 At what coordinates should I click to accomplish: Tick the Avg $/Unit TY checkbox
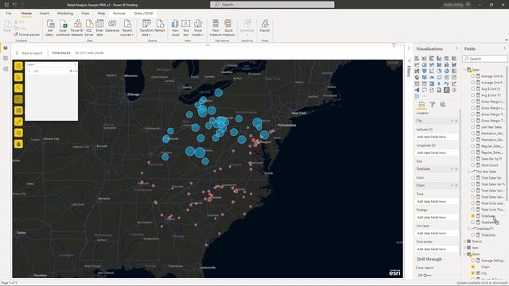[x=472, y=95]
